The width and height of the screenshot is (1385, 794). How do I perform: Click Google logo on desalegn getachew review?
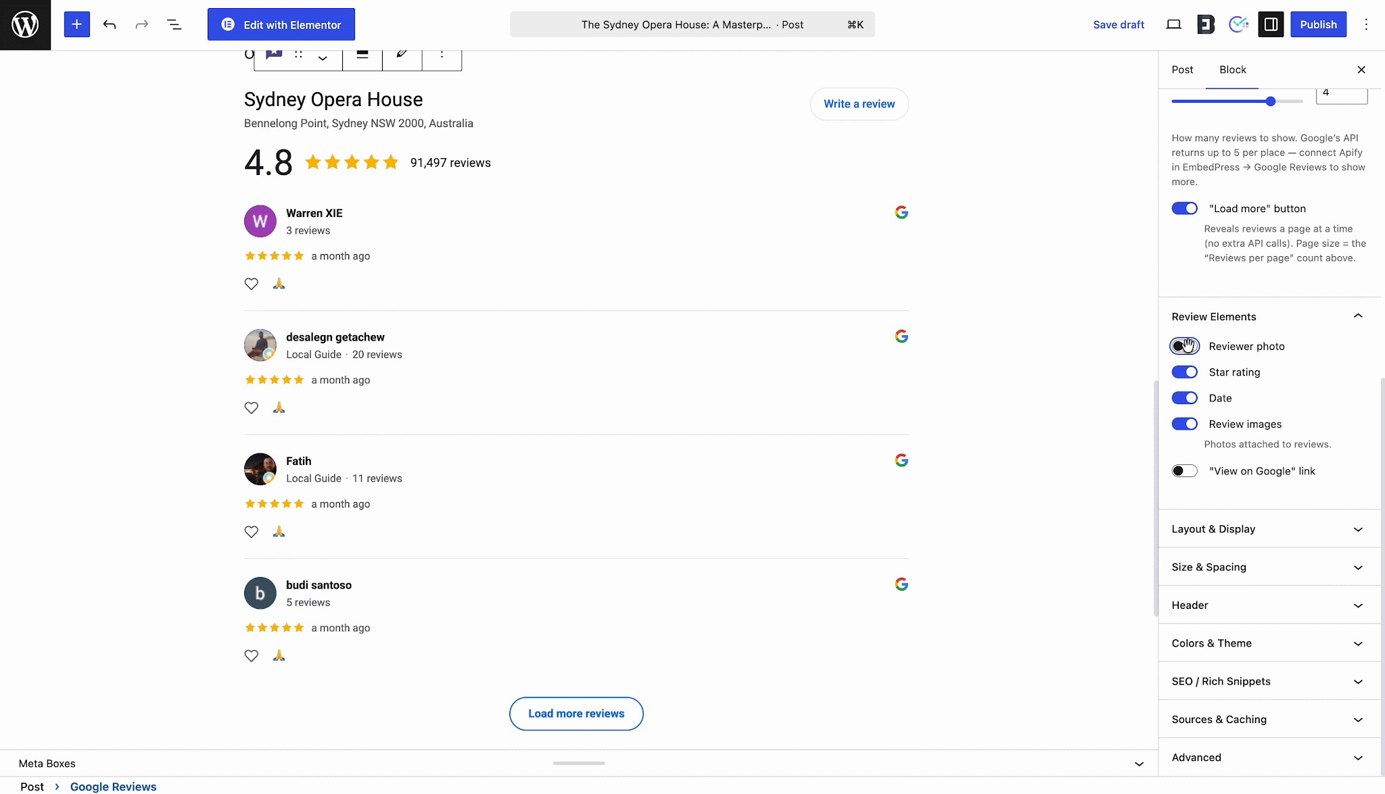tap(901, 336)
